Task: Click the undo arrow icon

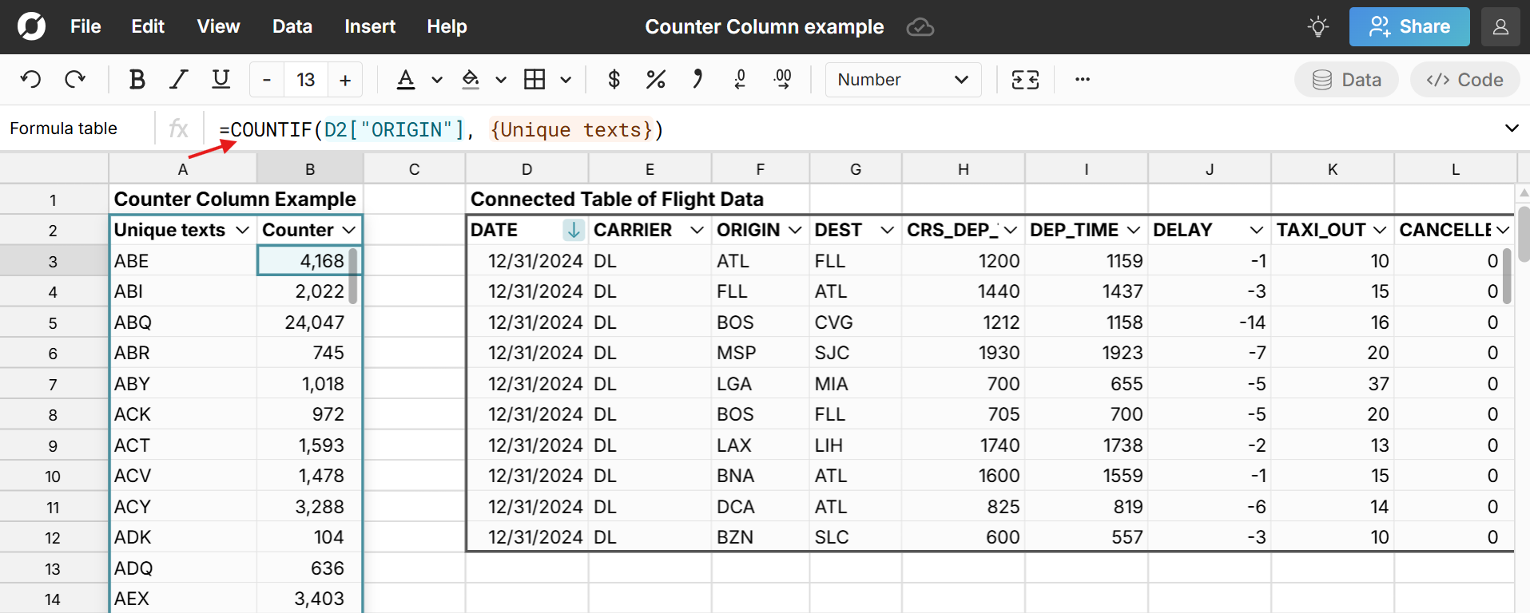Action: click(30, 80)
